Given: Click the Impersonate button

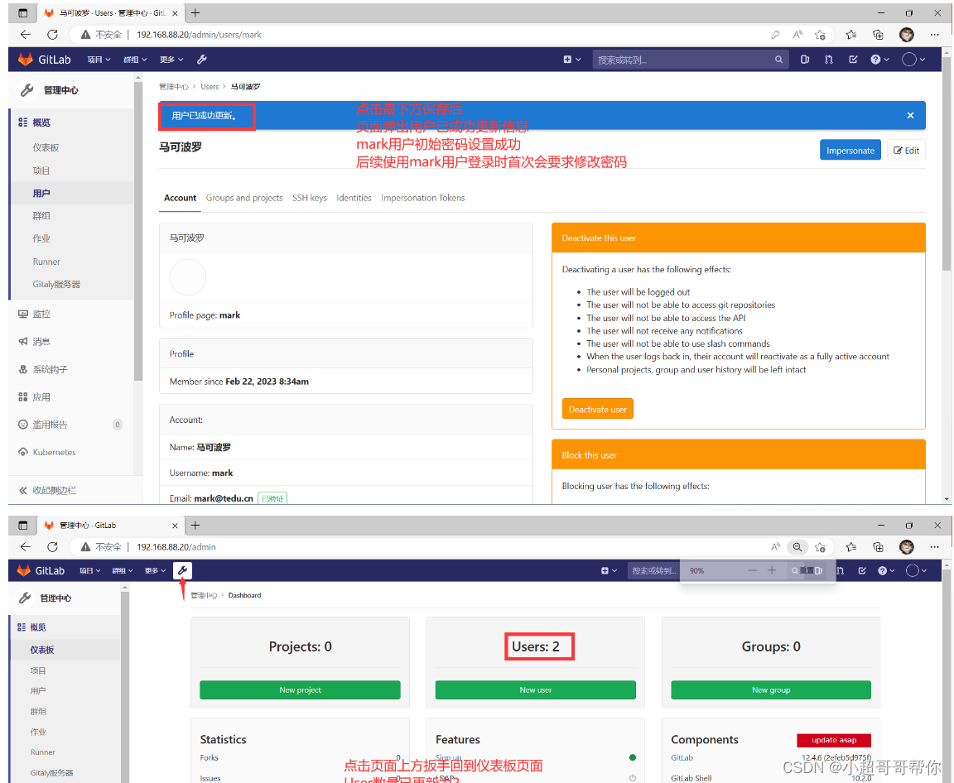Looking at the screenshot, I should [850, 150].
